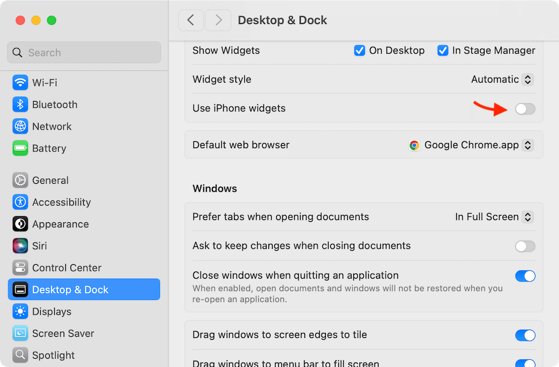Enable the Use iPhone widgets toggle
The image size is (559, 367).
click(x=525, y=109)
